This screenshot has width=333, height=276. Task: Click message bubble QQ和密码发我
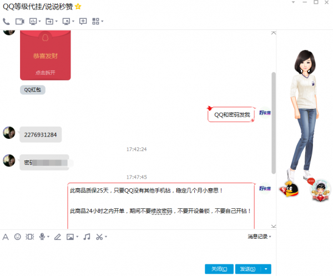pos(232,115)
